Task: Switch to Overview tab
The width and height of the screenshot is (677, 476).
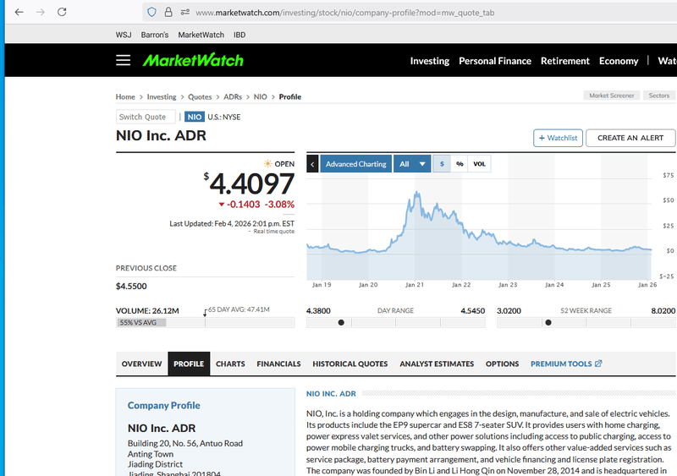Action: pos(141,364)
